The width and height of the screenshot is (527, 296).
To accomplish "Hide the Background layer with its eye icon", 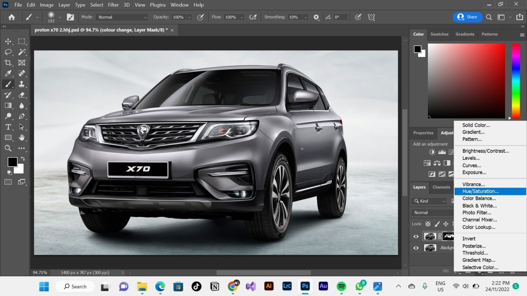I will tap(416, 248).
